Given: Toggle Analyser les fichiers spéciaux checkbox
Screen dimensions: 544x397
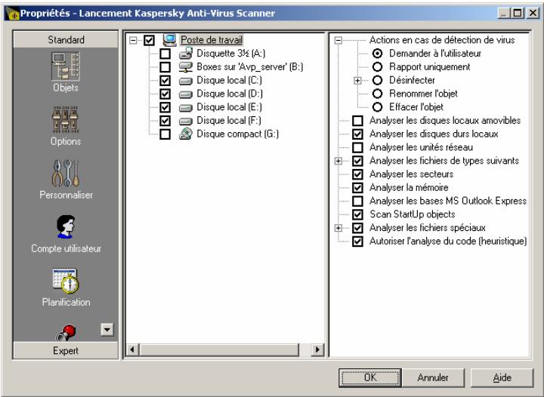Looking at the screenshot, I should tap(357, 228).
